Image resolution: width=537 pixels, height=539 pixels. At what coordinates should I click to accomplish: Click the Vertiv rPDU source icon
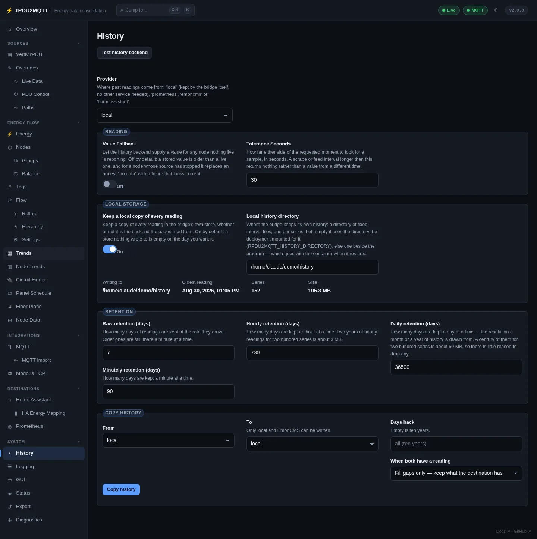[10, 54]
